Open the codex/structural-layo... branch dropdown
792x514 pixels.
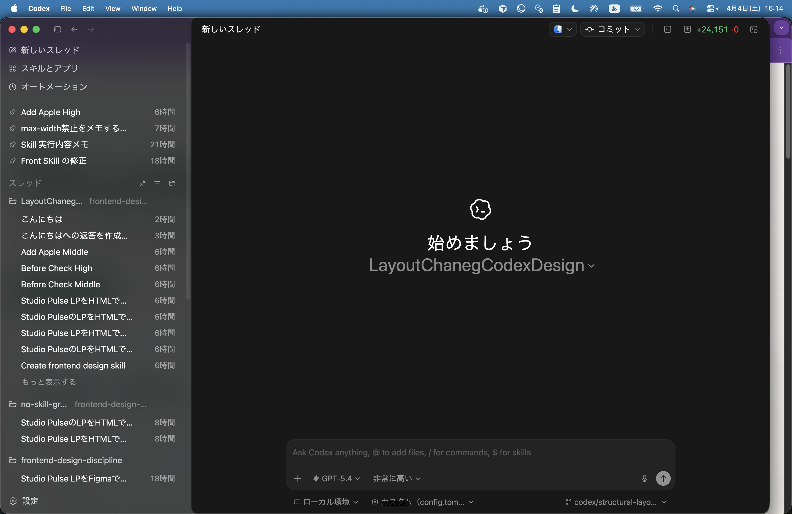616,502
